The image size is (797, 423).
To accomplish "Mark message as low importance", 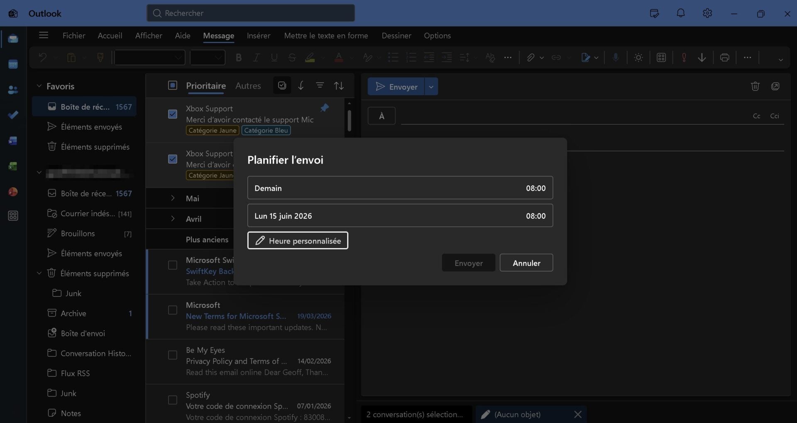I will 702,58.
